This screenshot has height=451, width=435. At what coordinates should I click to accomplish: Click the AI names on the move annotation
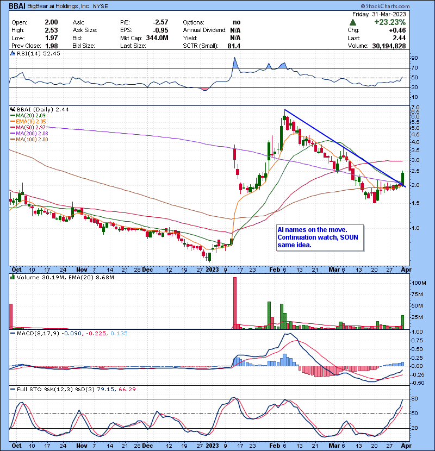320,237
